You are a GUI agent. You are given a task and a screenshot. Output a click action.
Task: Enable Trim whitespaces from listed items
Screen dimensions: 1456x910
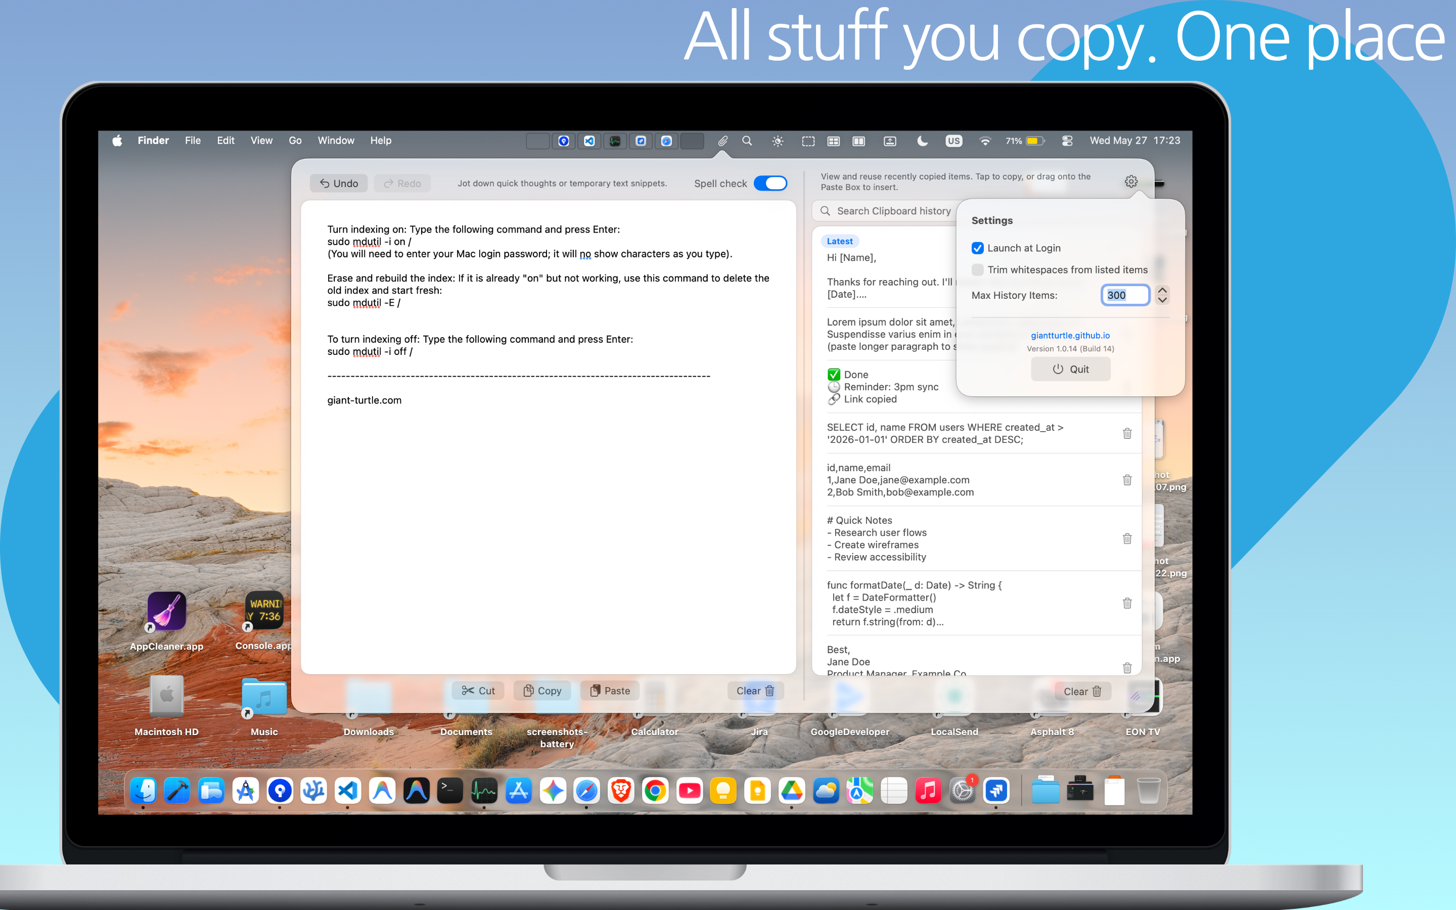click(978, 269)
